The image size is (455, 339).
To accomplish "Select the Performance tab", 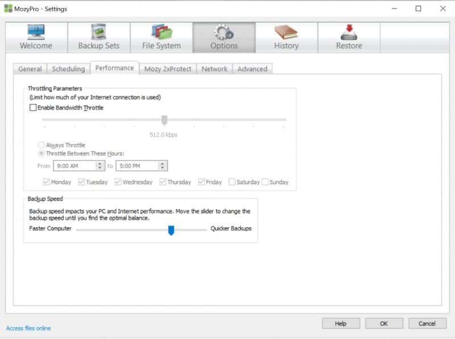I will 115,68.
